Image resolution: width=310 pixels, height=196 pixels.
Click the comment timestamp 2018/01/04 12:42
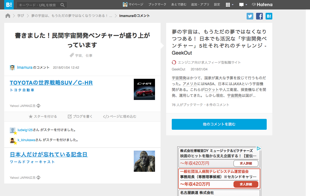66,68
